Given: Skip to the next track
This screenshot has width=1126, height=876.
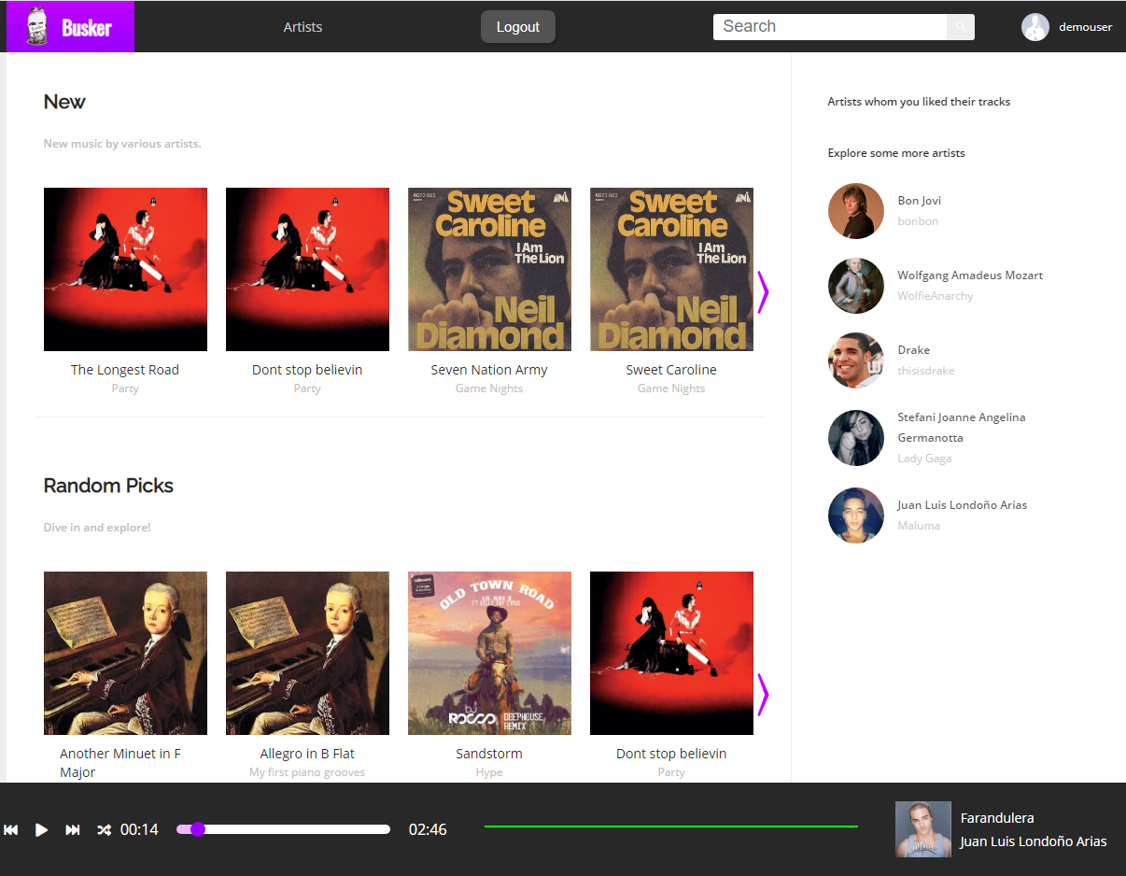Looking at the screenshot, I should click(72, 829).
